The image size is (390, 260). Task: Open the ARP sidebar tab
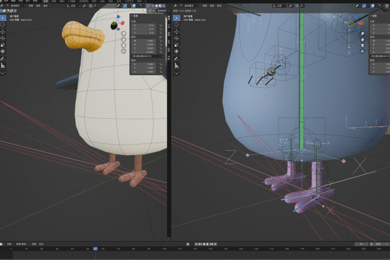tap(168, 41)
